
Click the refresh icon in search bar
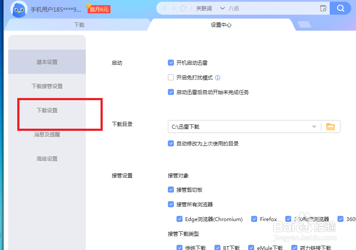click(183, 8)
